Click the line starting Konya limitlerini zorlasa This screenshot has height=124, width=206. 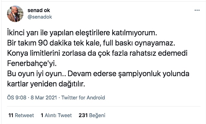click(97, 53)
